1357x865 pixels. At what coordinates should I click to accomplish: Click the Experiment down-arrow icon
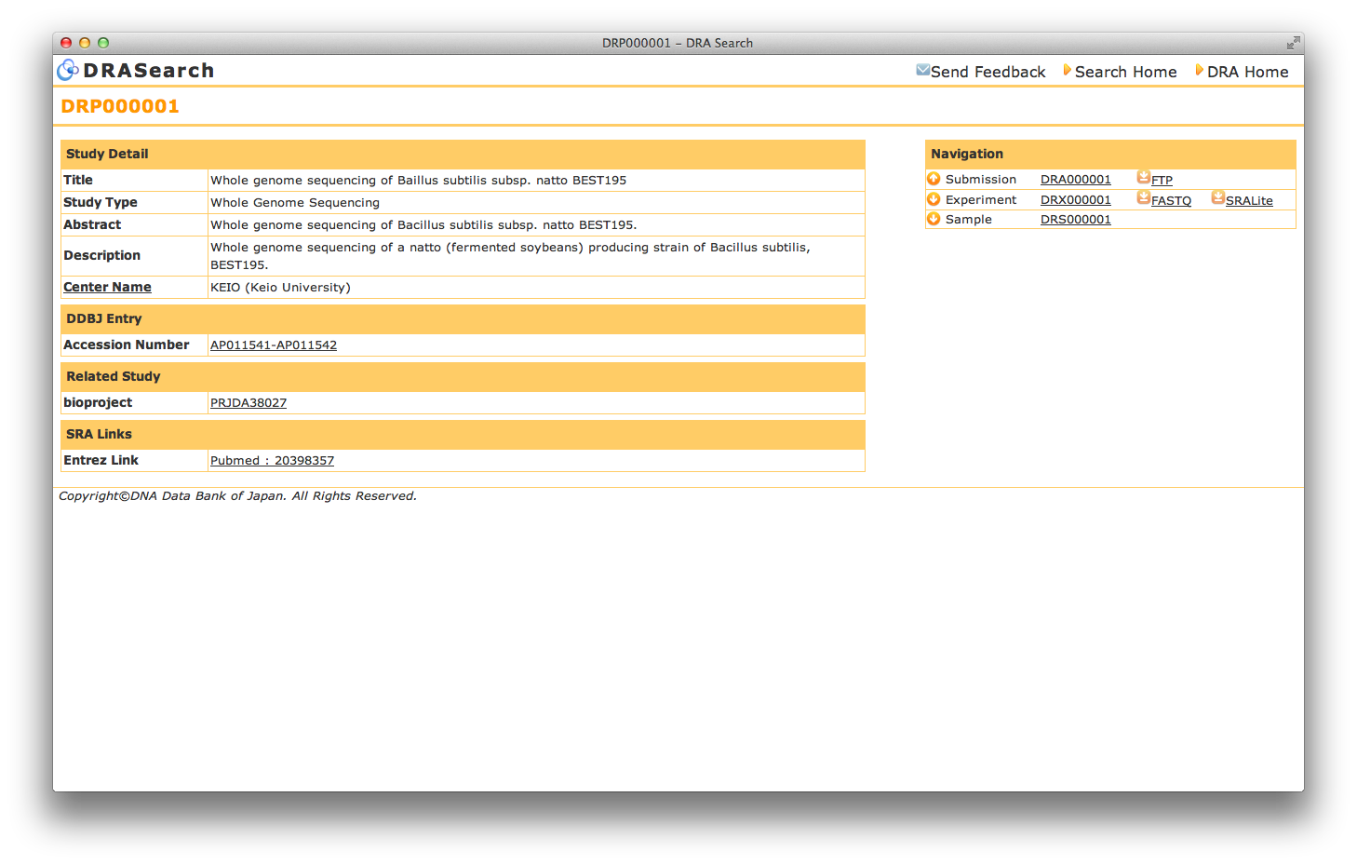pyautogui.click(x=934, y=199)
